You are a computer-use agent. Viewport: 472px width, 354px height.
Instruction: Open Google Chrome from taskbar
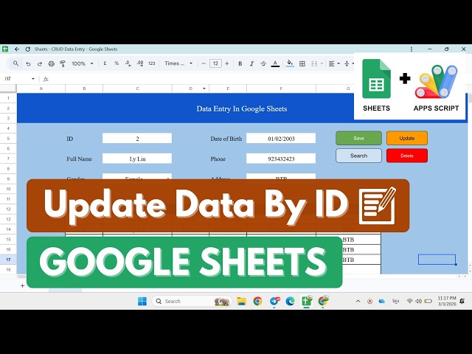257,301
